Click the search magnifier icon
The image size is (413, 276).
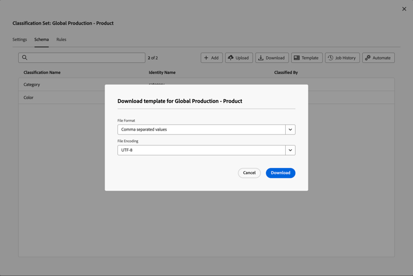(25, 58)
